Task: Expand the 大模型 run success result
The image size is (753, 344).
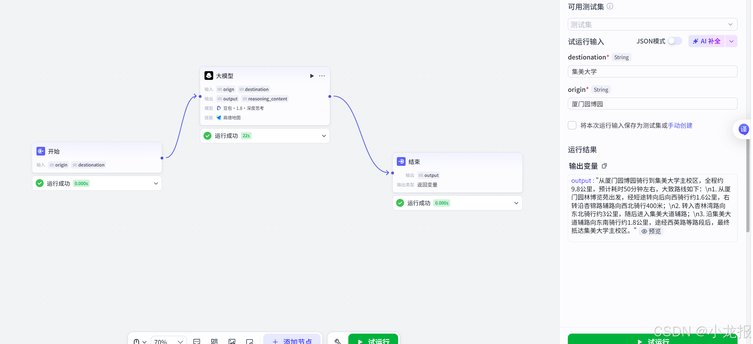Action: [324, 136]
